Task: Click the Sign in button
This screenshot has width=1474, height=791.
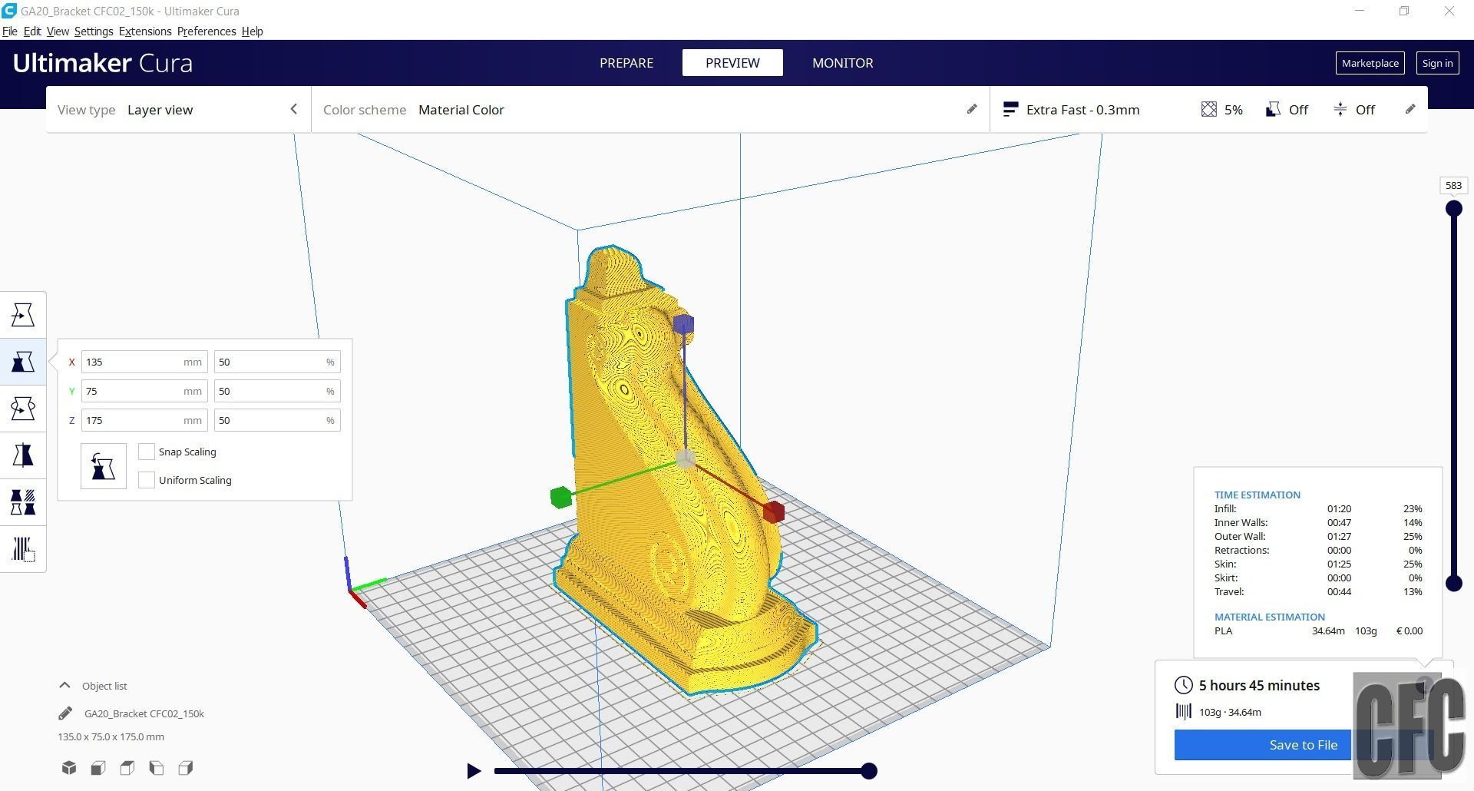Action: 1437,63
